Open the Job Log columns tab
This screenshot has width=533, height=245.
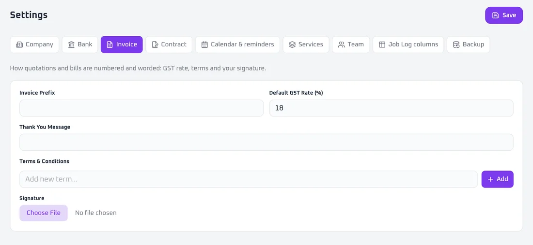point(408,44)
